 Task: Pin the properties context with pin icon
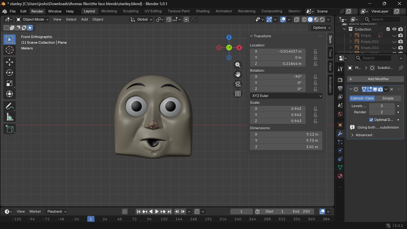(401, 68)
